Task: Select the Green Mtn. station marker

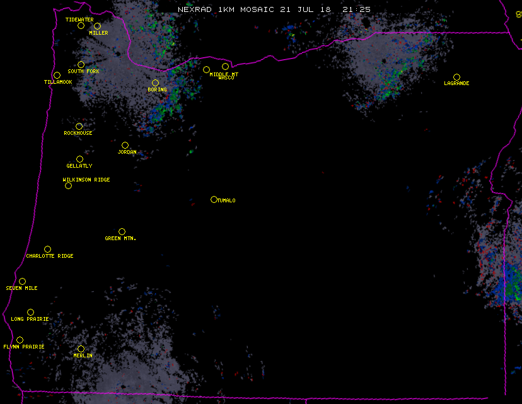Action: click(x=122, y=232)
